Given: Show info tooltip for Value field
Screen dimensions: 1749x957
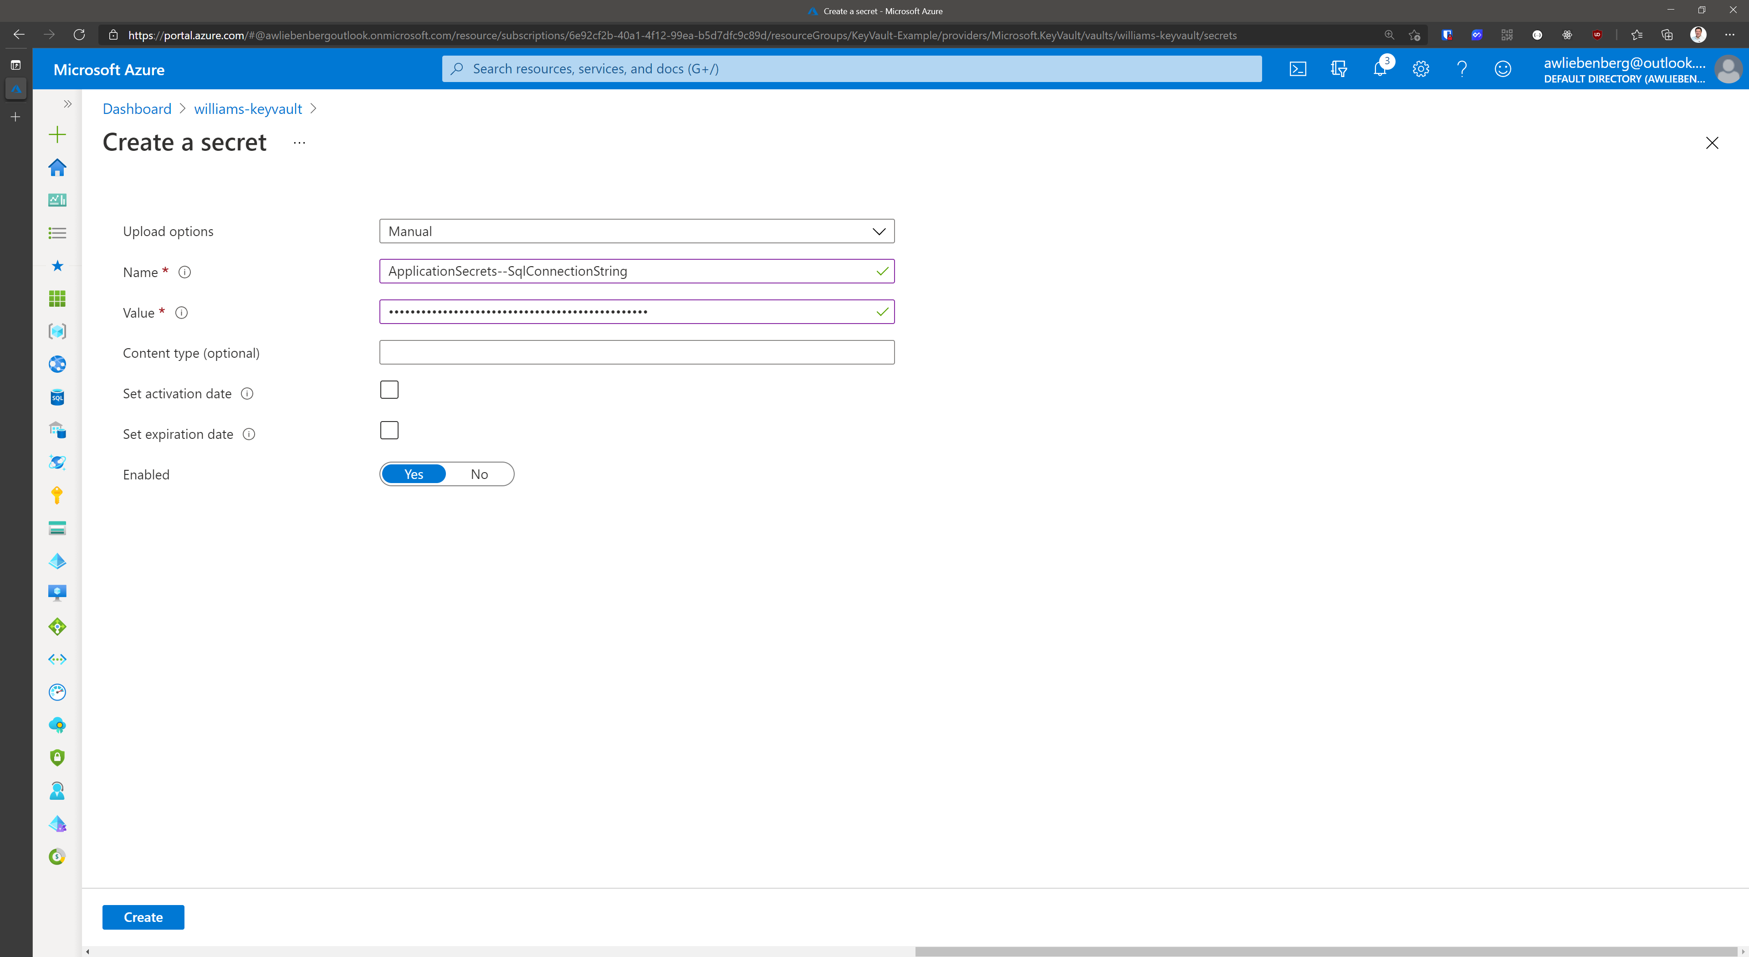Looking at the screenshot, I should click(181, 313).
